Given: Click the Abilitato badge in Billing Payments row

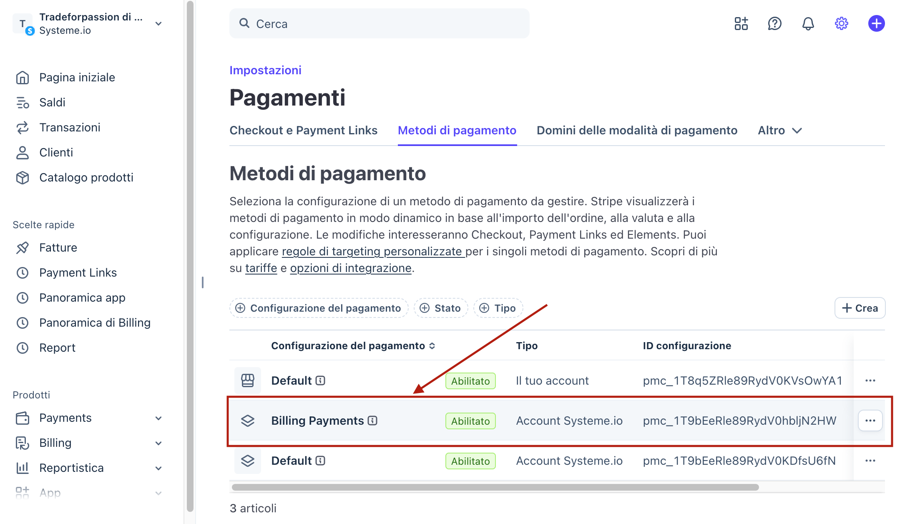Looking at the screenshot, I should click(x=470, y=421).
